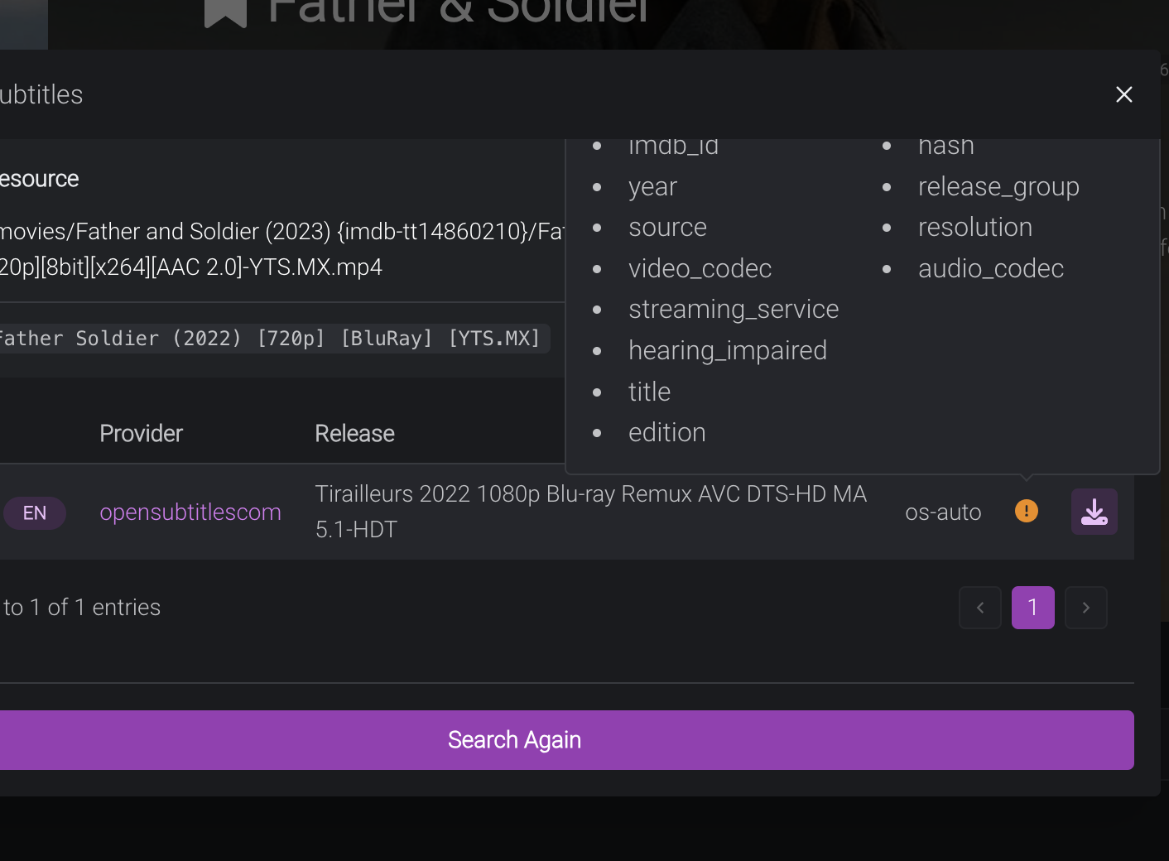Click the previous page chevron arrow

click(x=979, y=607)
